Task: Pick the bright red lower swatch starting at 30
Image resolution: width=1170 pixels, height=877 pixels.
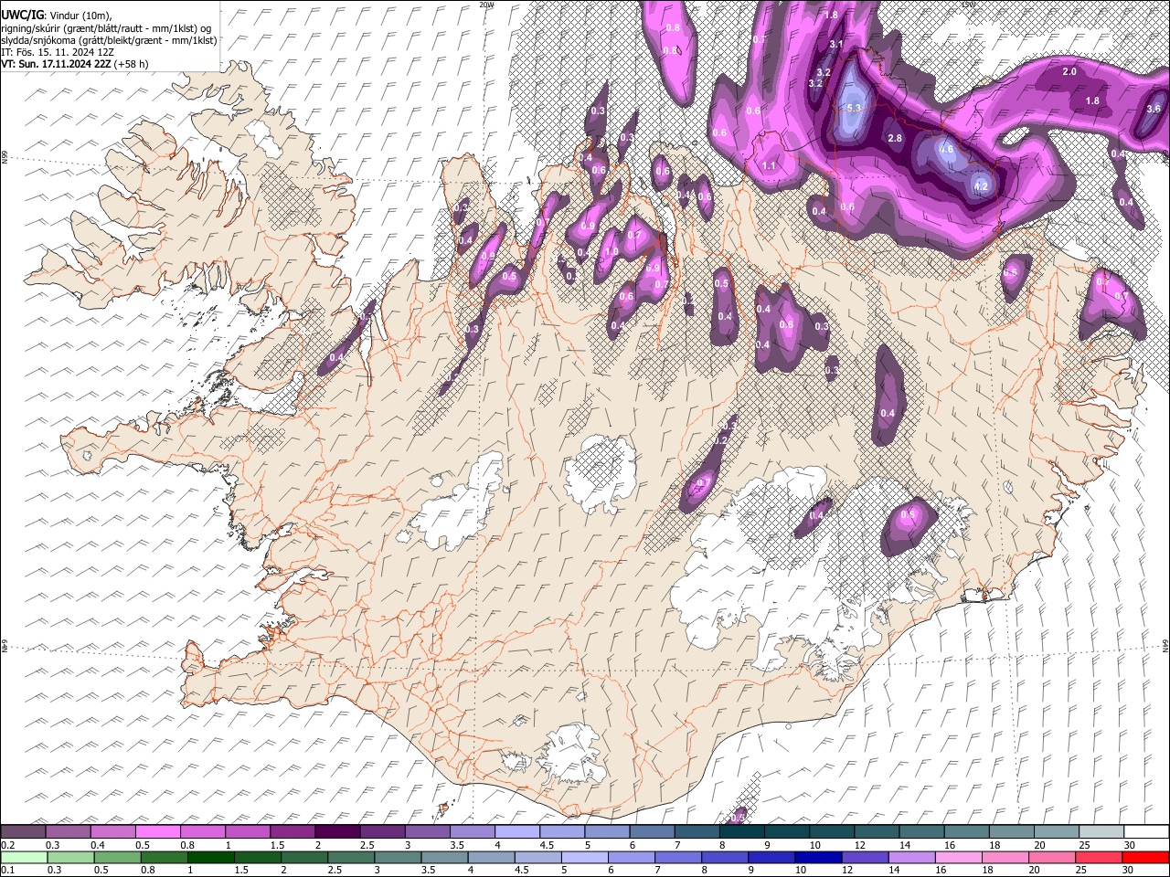Action: coord(1145,857)
